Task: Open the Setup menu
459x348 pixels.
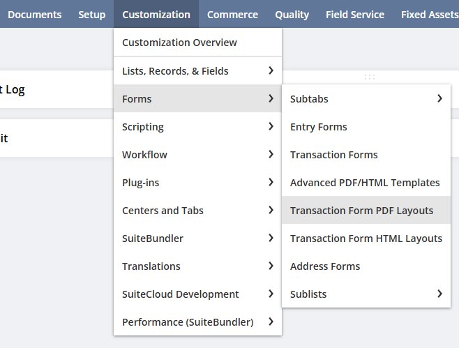Action: (91, 15)
